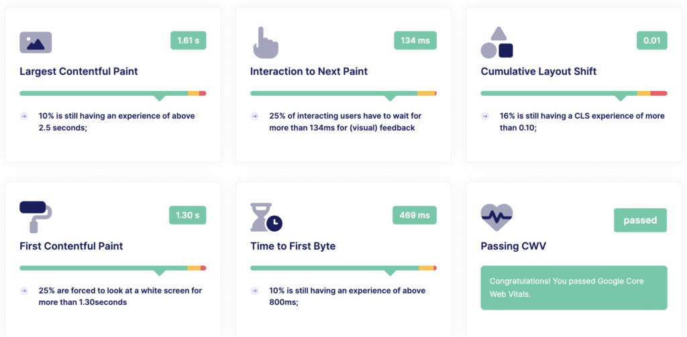Click the arrow bullet beside the CLS 0.10 note
Viewport: 687px width, 337px height.
click(485, 117)
